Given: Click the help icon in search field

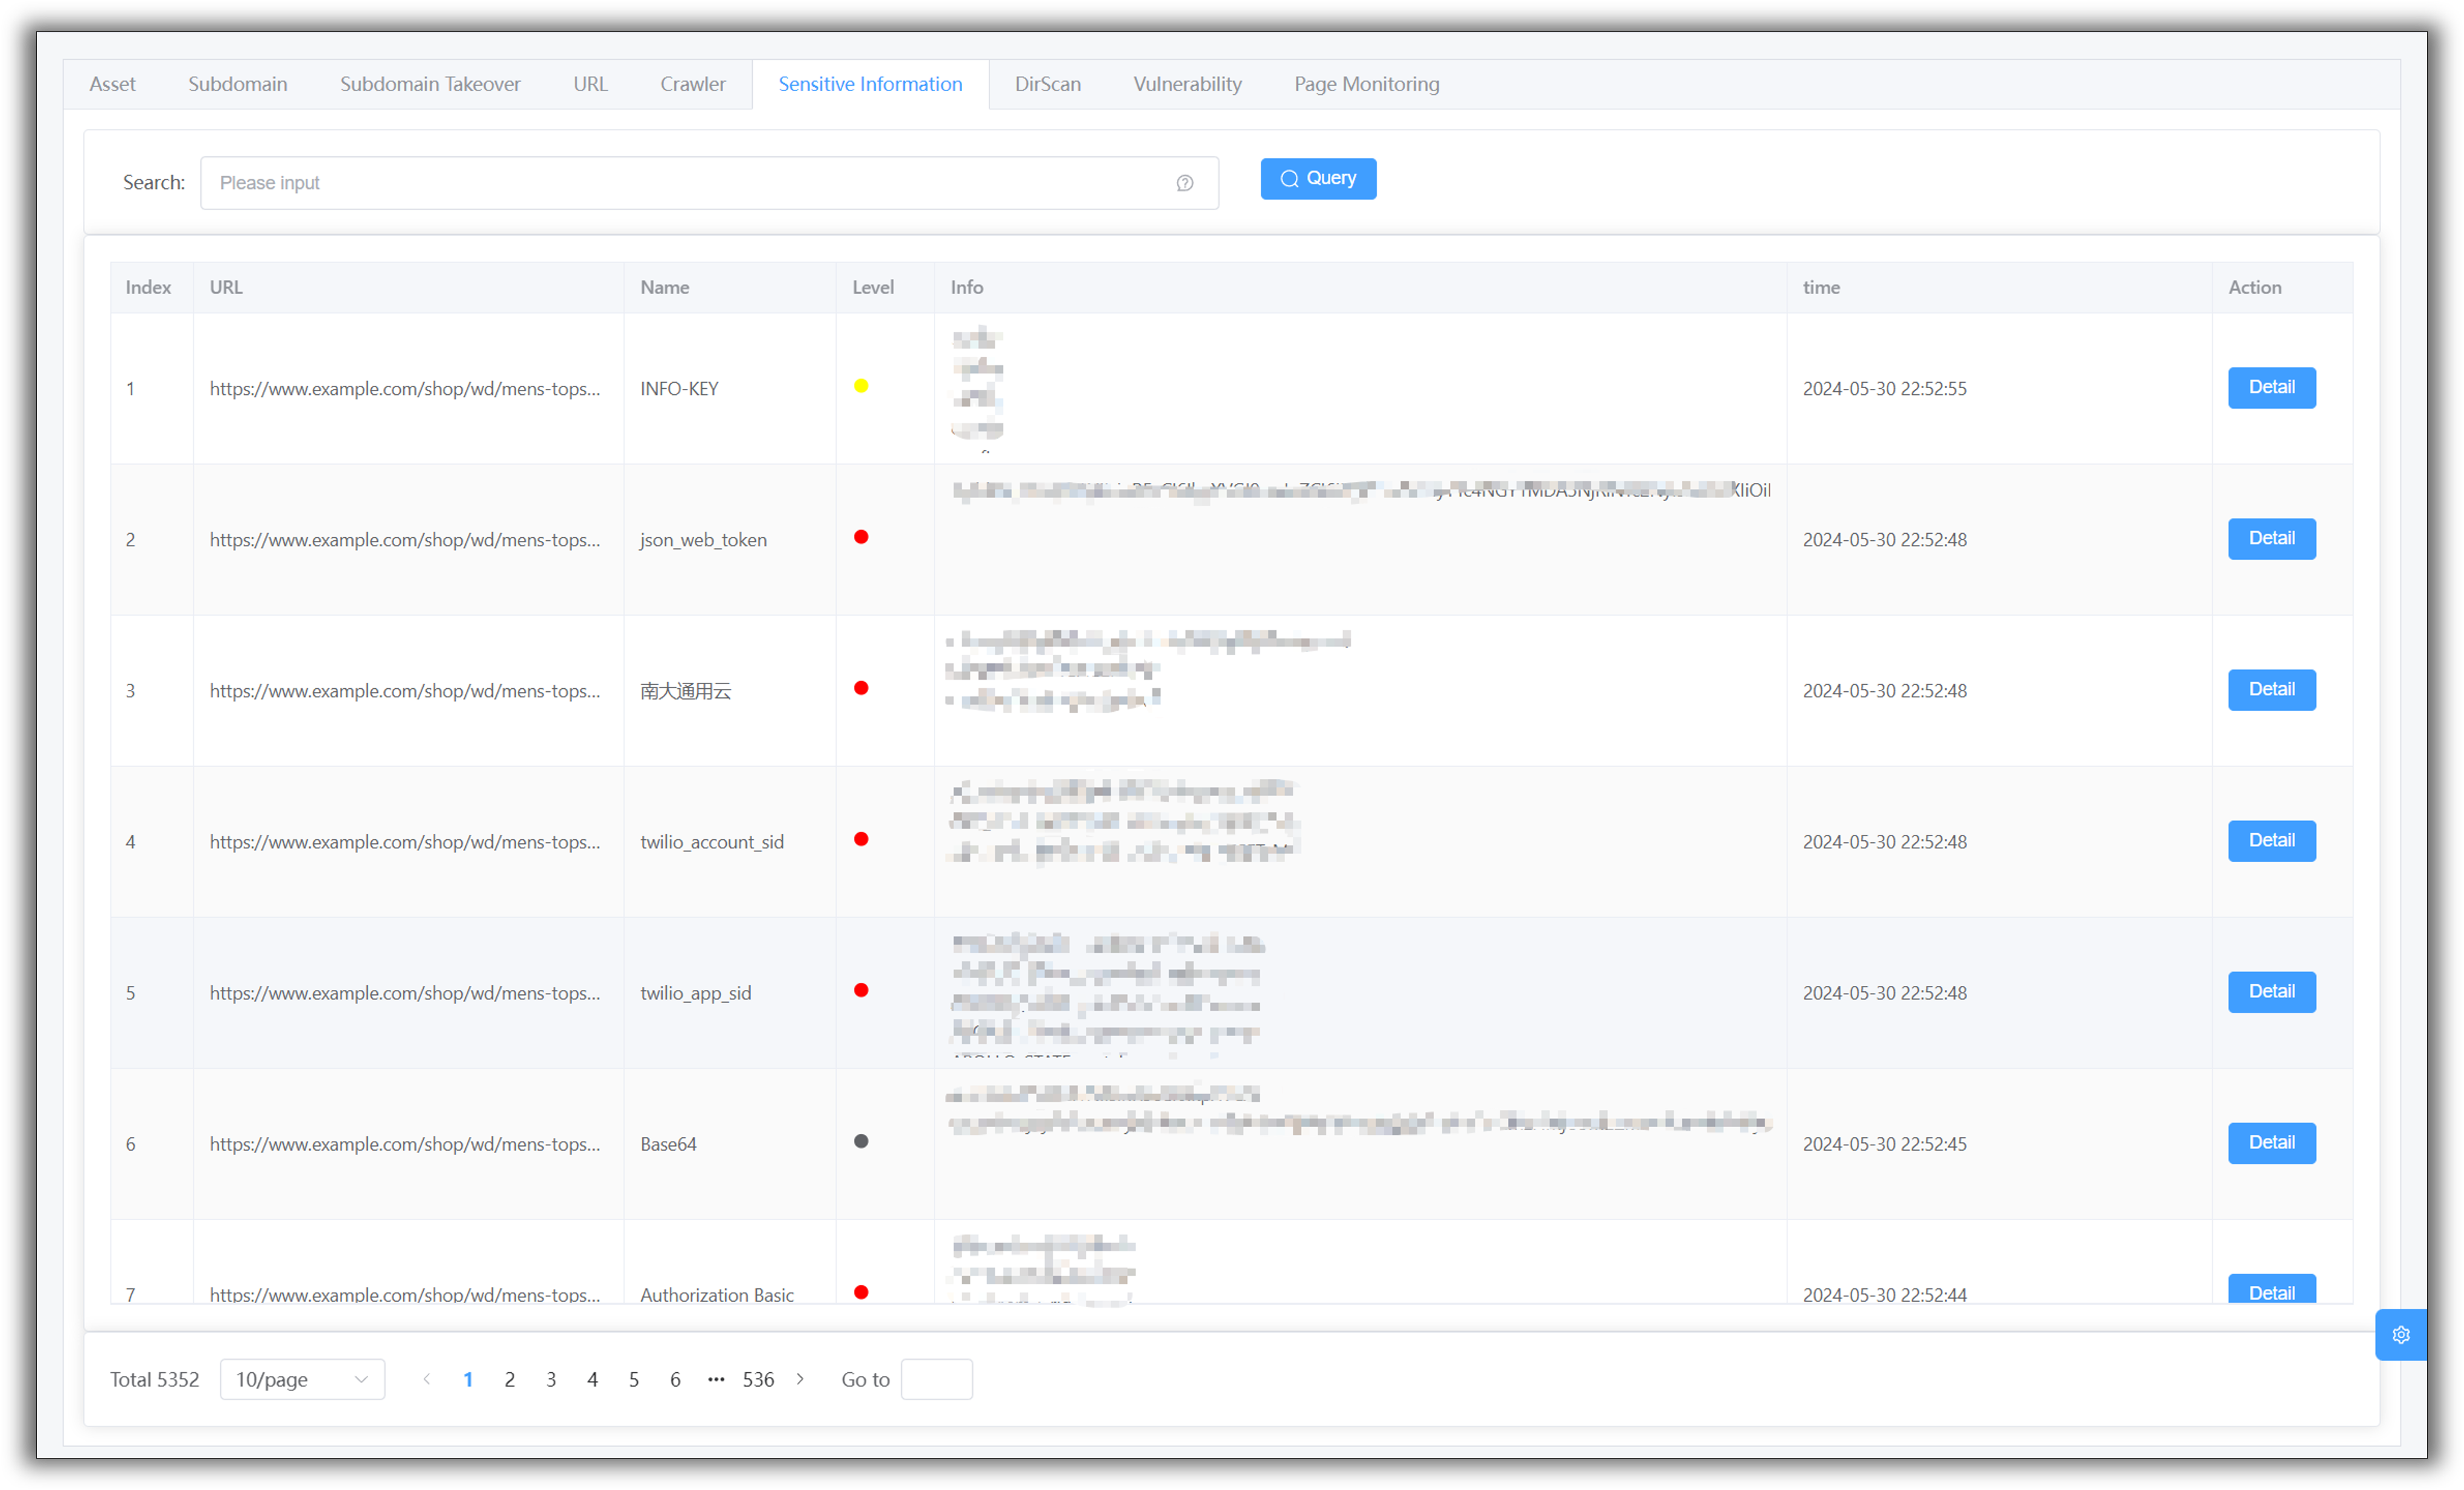Looking at the screenshot, I should point(1184,183).
